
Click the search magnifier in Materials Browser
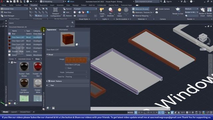(73, 23)
